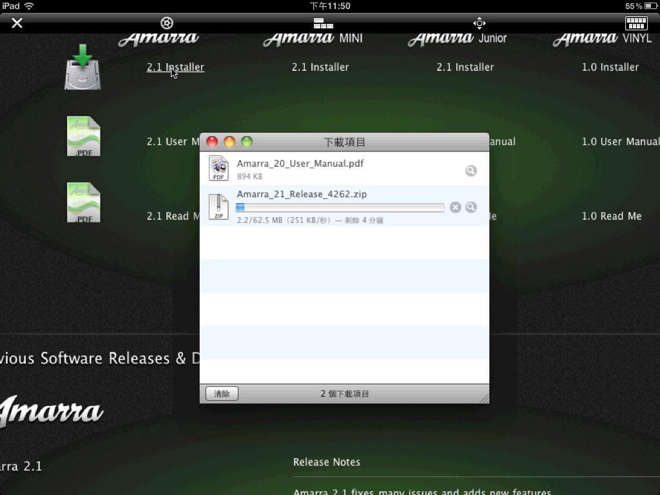Image resolution: width=660 pixels, height=495 pixels.
Task: Click the green arrow installer disk icon
Action: click(82, 67)
